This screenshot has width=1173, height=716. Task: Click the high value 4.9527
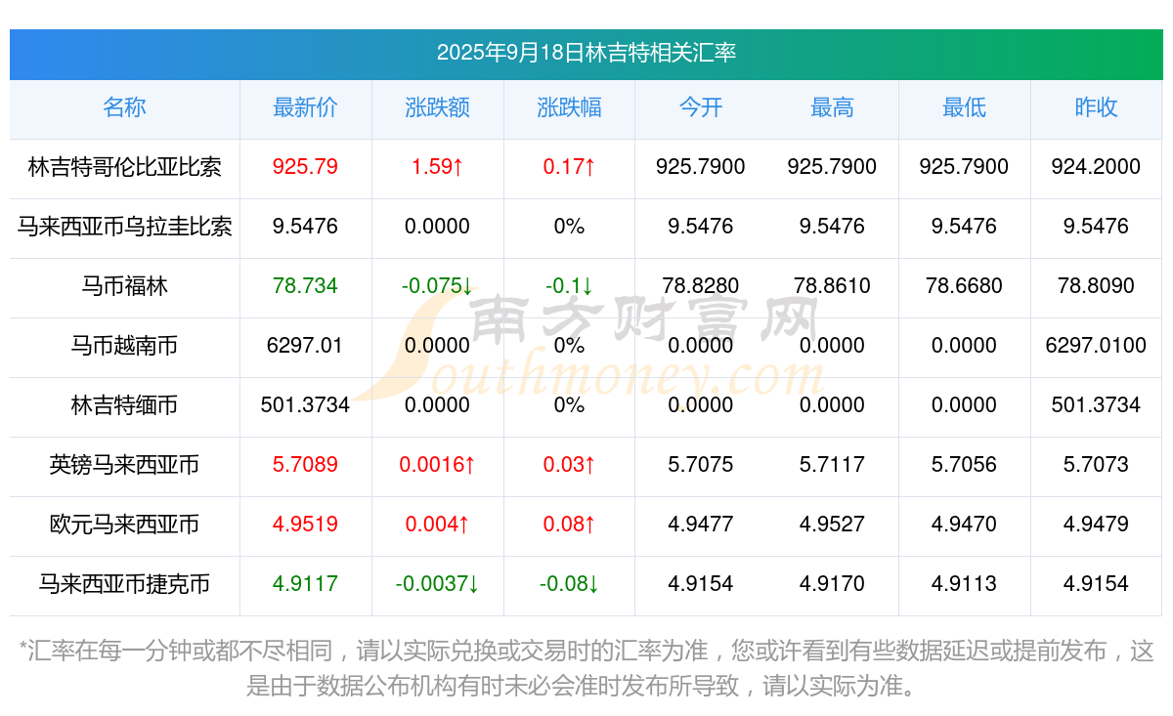click(x=832, y=525)
